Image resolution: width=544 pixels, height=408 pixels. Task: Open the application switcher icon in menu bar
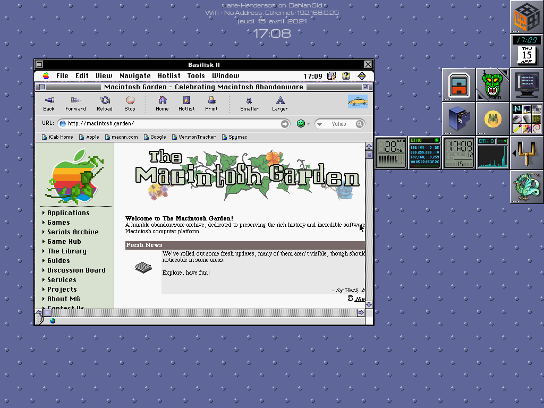click(x=362, y=75)
